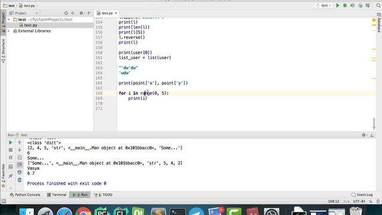Toggle the Pin tab icon in Run panel
Screen dimensions: 382x215
coord(11,176)
